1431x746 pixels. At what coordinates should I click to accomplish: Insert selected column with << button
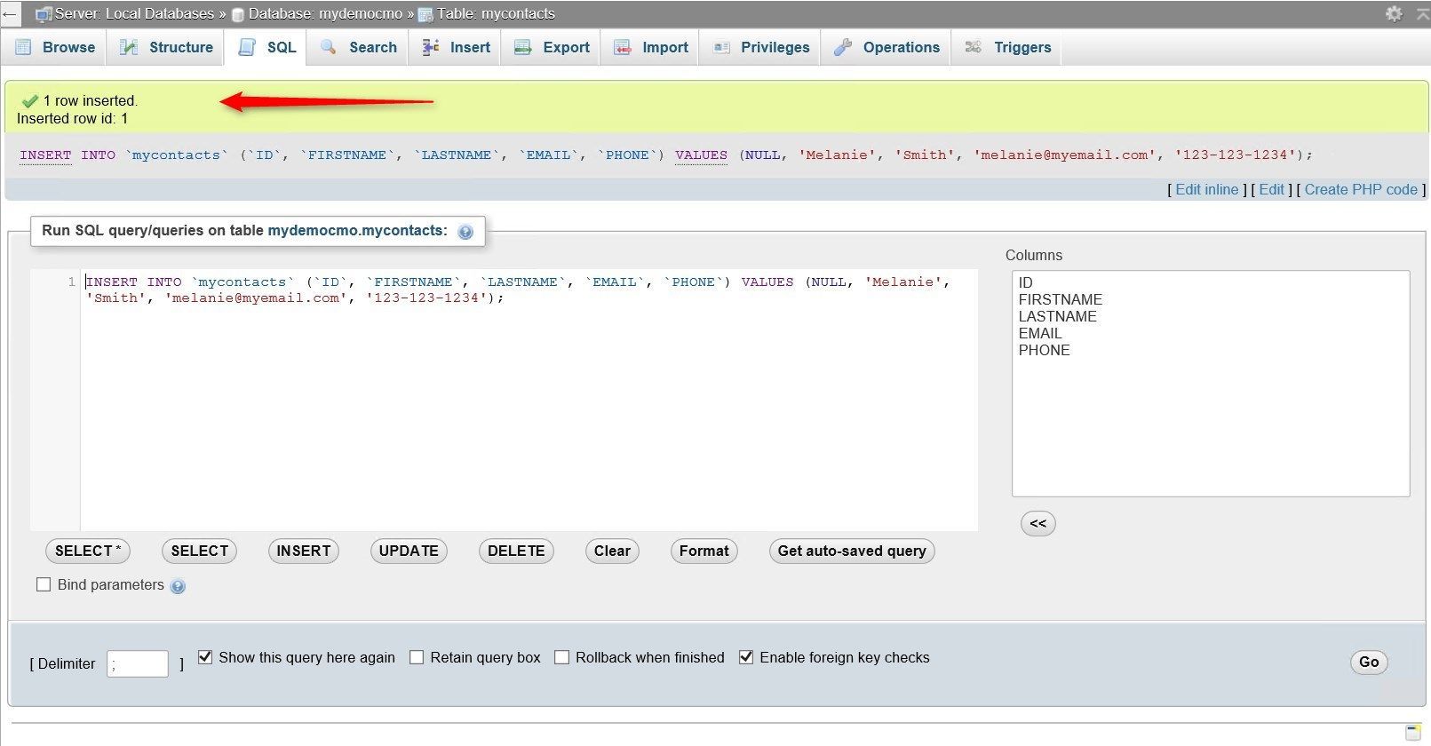(x=1037, y=523)
